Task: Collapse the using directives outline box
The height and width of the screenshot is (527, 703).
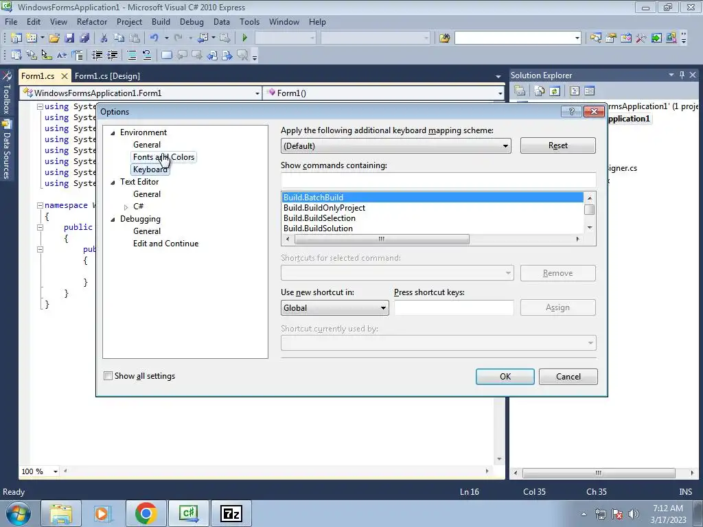Action: [40, 106]
